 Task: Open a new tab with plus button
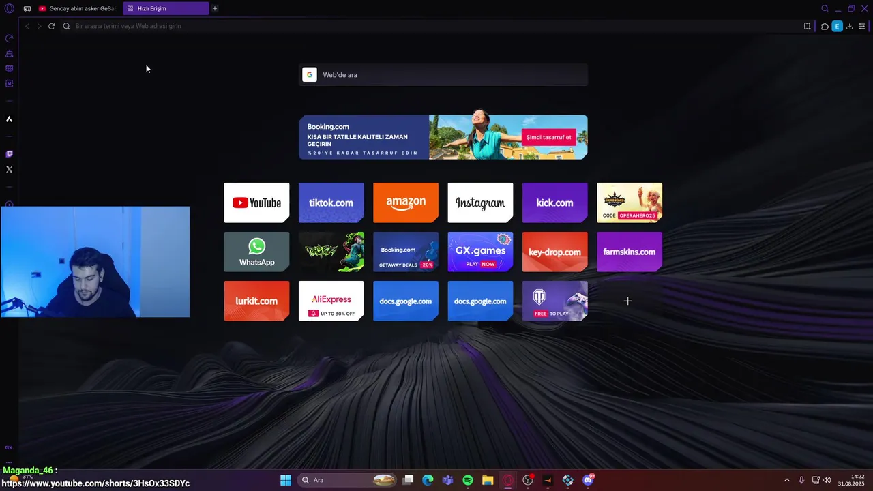(x=215, y=9)
